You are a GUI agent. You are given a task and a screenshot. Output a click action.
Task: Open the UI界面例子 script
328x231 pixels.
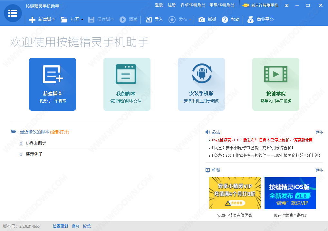click(36, 143)
